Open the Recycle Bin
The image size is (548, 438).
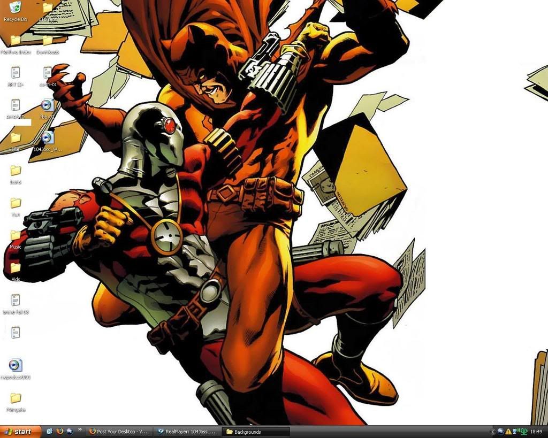coord(16,8)
